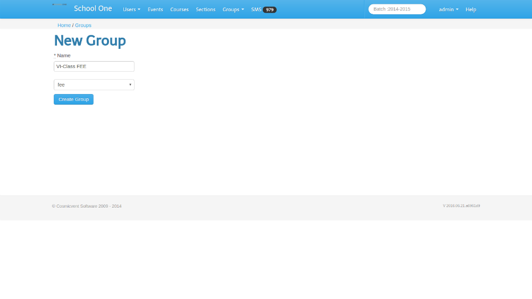532x299 pixels.
Task: Click the Groups breadcrumb link
Action: (x=83, y=25)
